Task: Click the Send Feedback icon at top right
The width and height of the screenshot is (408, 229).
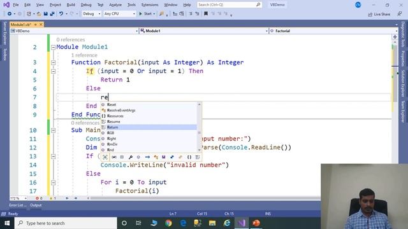Action: pyautogui.click(x=400, y=14)
